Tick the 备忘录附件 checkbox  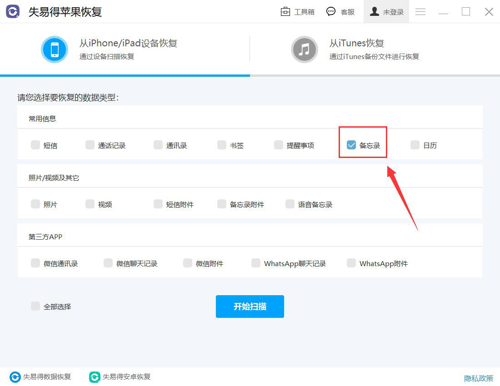222,204
